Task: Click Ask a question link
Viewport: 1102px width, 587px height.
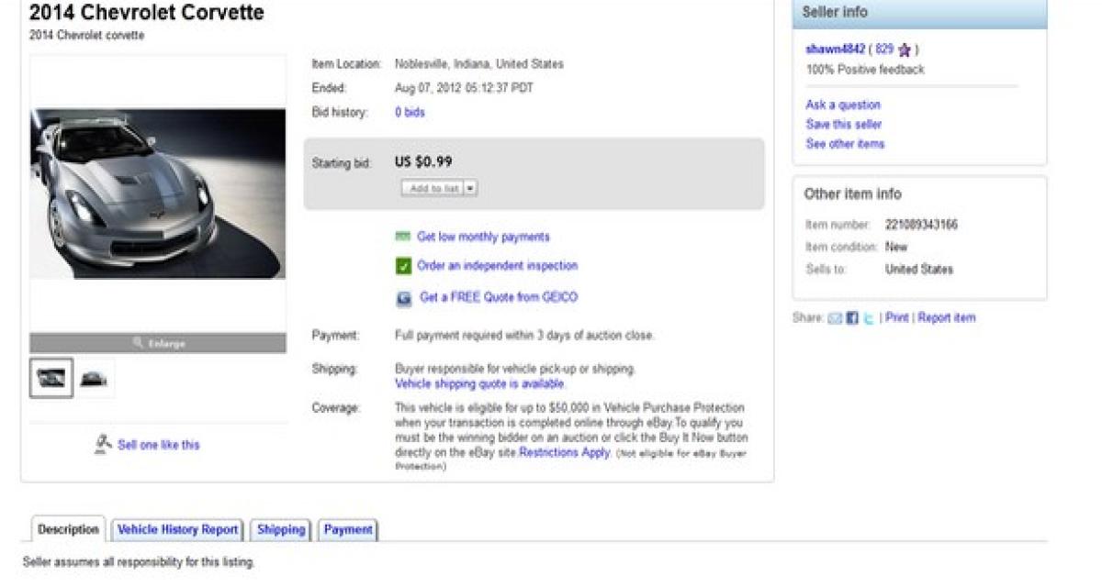Action: [843, 105]
